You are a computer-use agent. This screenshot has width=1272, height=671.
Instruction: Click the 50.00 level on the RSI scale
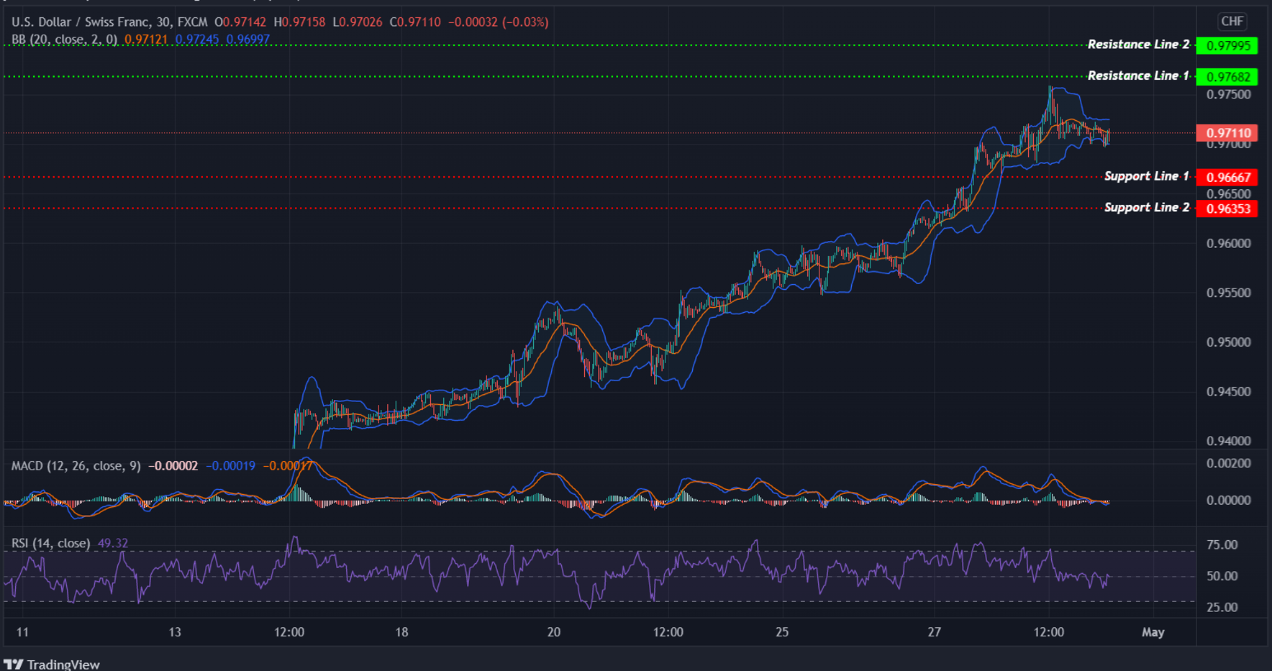tap(1222, 575)
